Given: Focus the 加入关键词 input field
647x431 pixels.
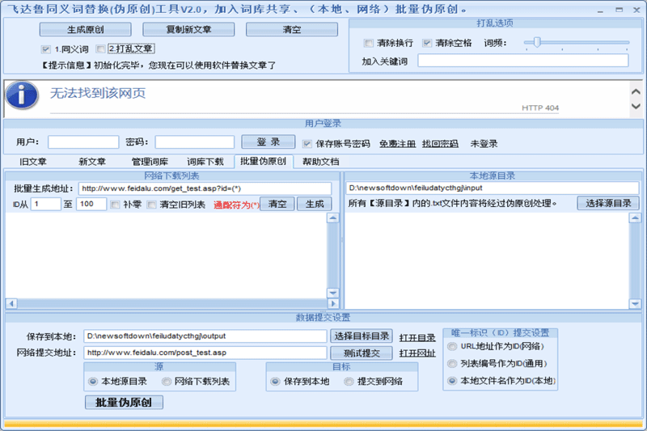Looking at the screenshot, I should coord(522,61).
